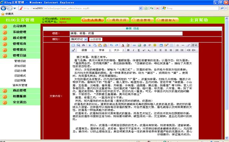Open 管理留言 in the sidebar menu

(x=19, y=50)
